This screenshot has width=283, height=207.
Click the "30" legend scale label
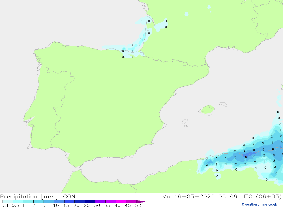97,205
